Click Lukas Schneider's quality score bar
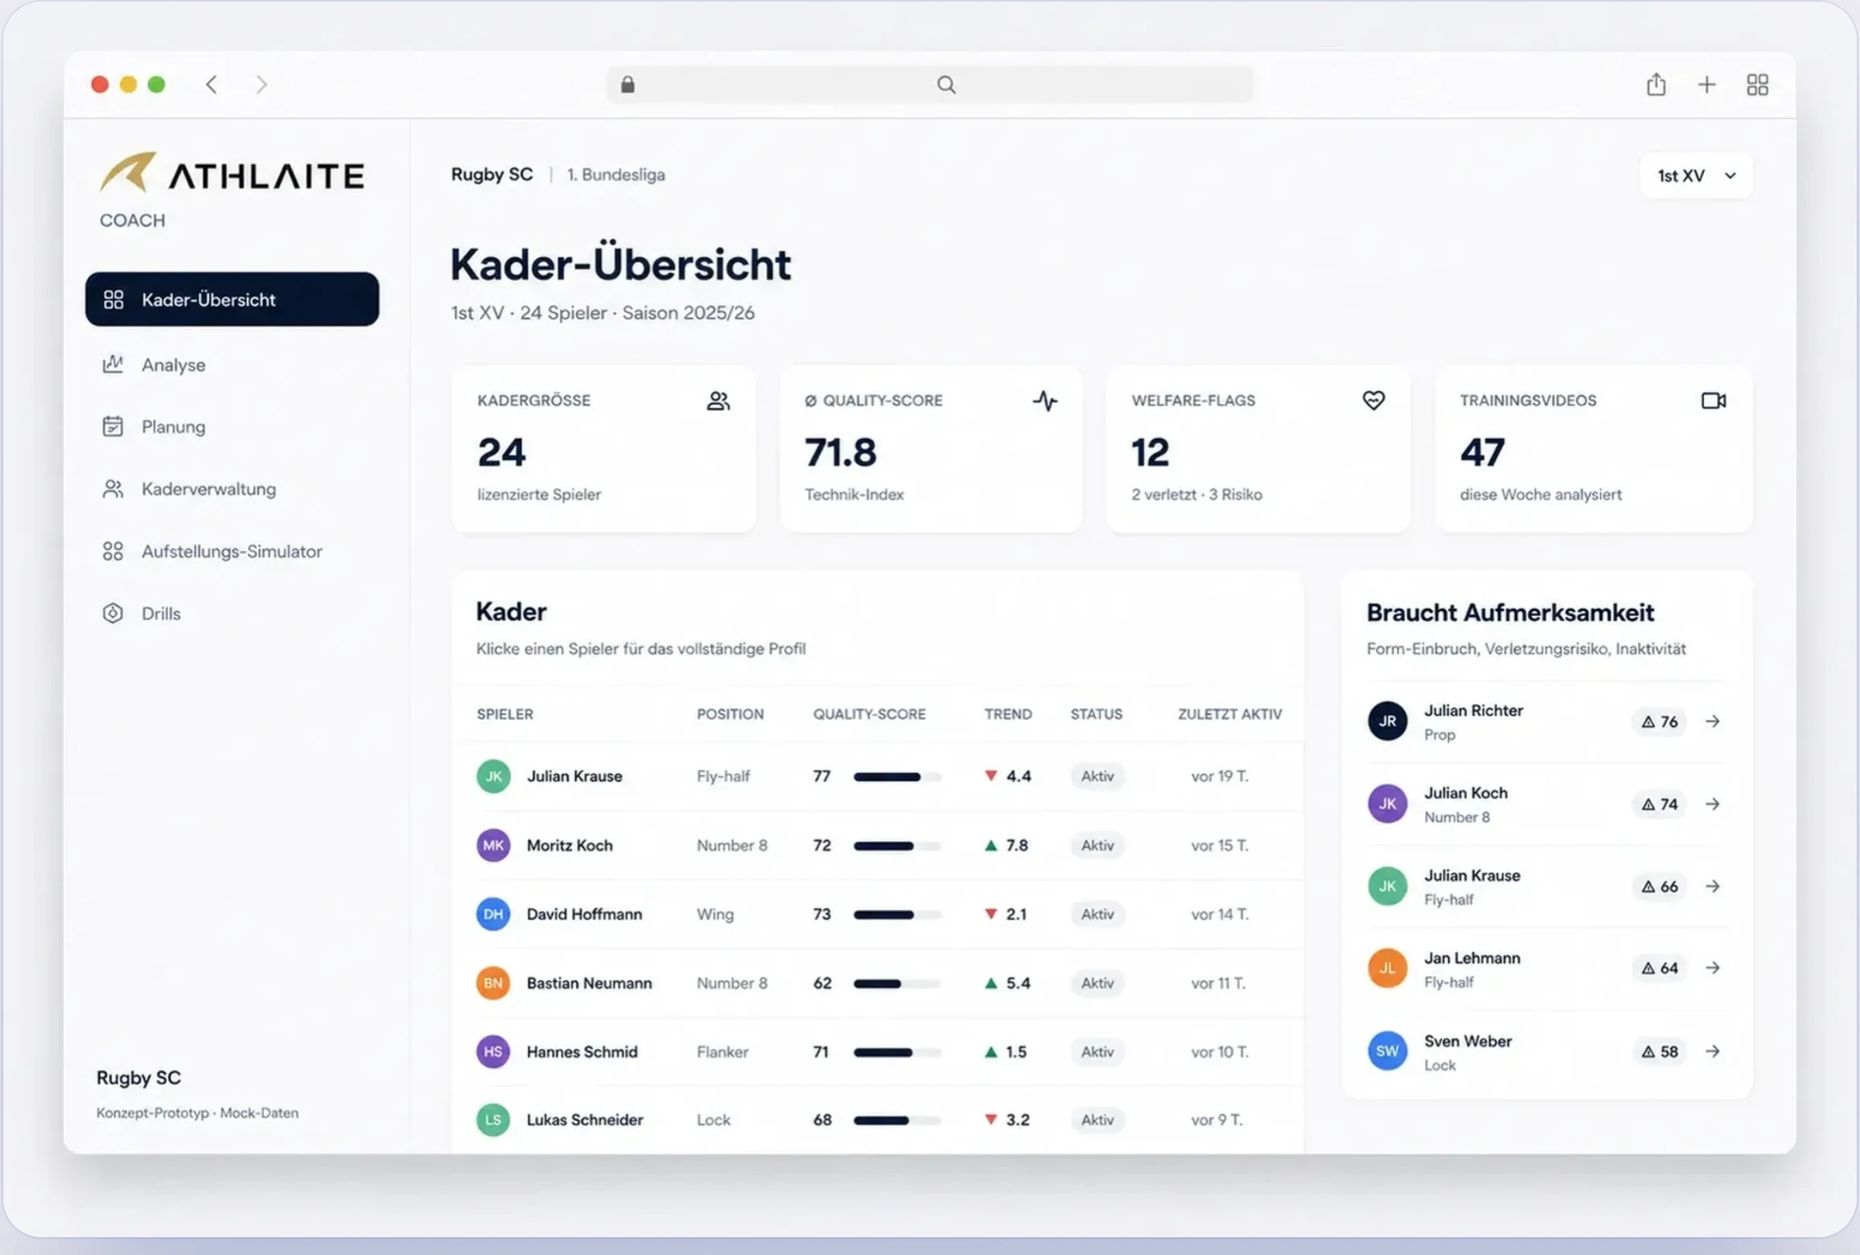 897,1121
